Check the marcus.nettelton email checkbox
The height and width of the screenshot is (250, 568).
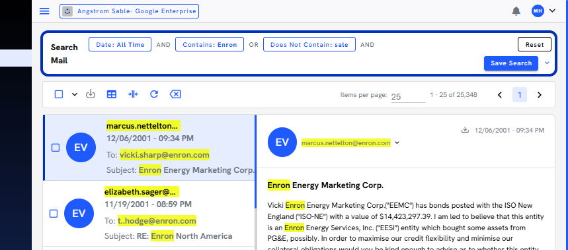tap(56, 147)
